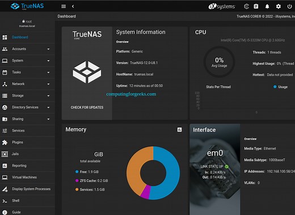Expand the Tasks menu arrow
This screenshot has width=295, height=215.
pyautogui.click(x=48, y=73)
